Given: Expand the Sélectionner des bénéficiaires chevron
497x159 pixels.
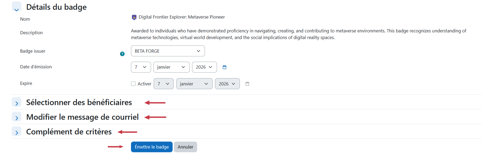Looking at the screenshot, I should point(17,103).
